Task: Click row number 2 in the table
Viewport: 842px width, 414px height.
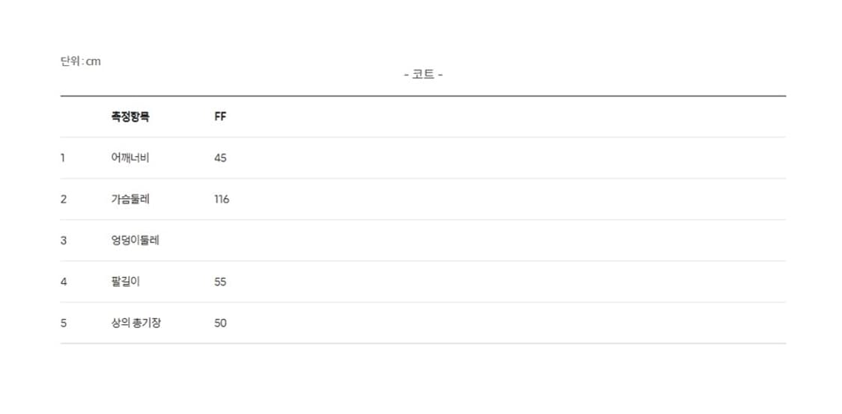Action: [64, 199]
